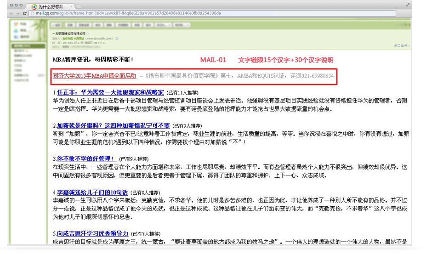426x254 pixels.
Task: Click the 返回 back button in mail toolbar
Action: 56,25
